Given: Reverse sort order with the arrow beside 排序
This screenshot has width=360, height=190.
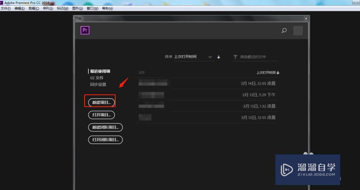Looking at the screenshot, I should coord(219,57).
